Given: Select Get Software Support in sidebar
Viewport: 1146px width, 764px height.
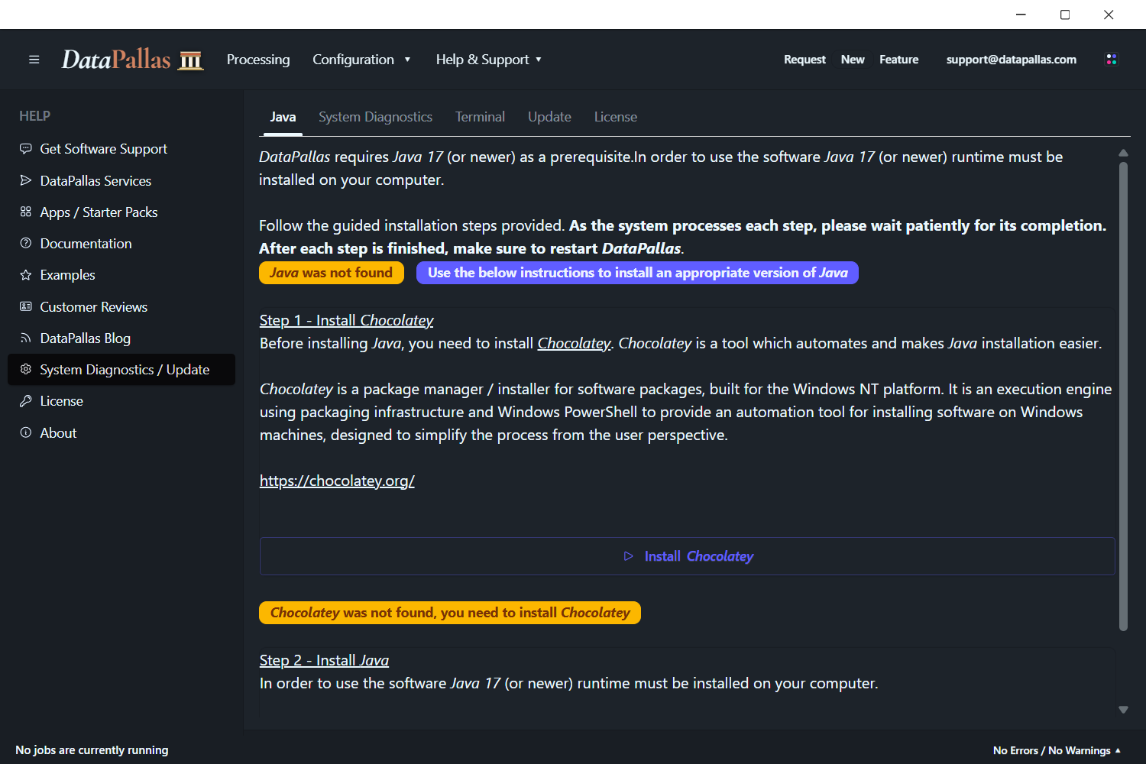Looking at the screenshot, I should point(121,149).
